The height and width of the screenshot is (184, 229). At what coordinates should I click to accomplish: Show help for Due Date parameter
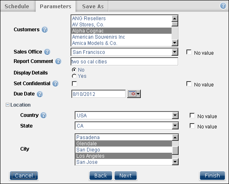(40, 94)
